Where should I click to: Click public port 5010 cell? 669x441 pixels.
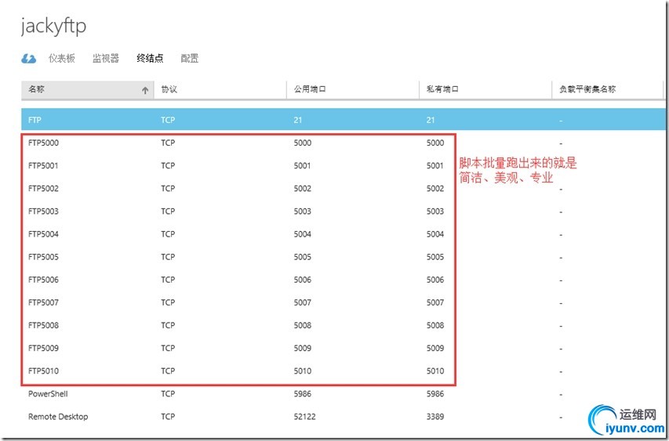coord(303,371)
